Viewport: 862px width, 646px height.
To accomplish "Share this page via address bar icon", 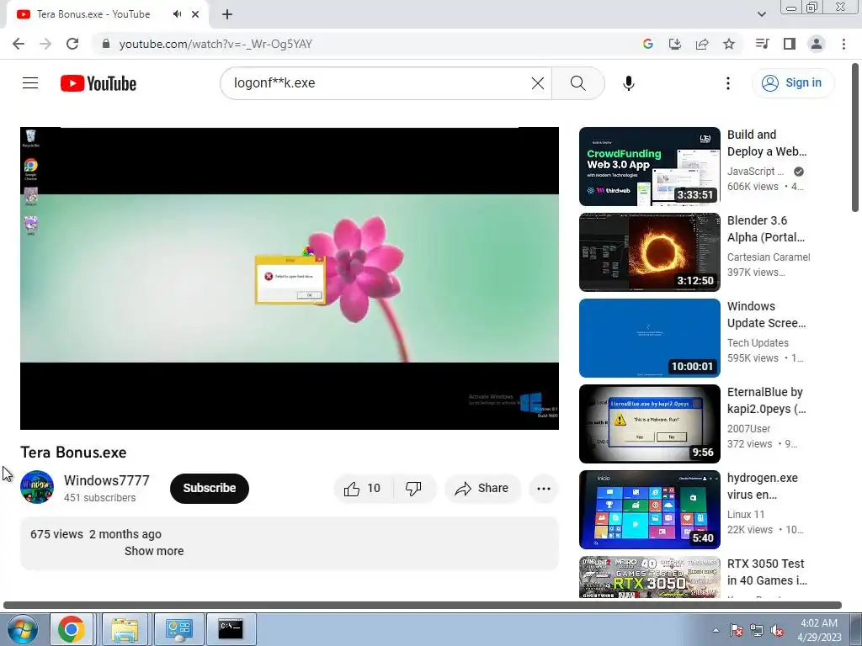I will (702, 44).
